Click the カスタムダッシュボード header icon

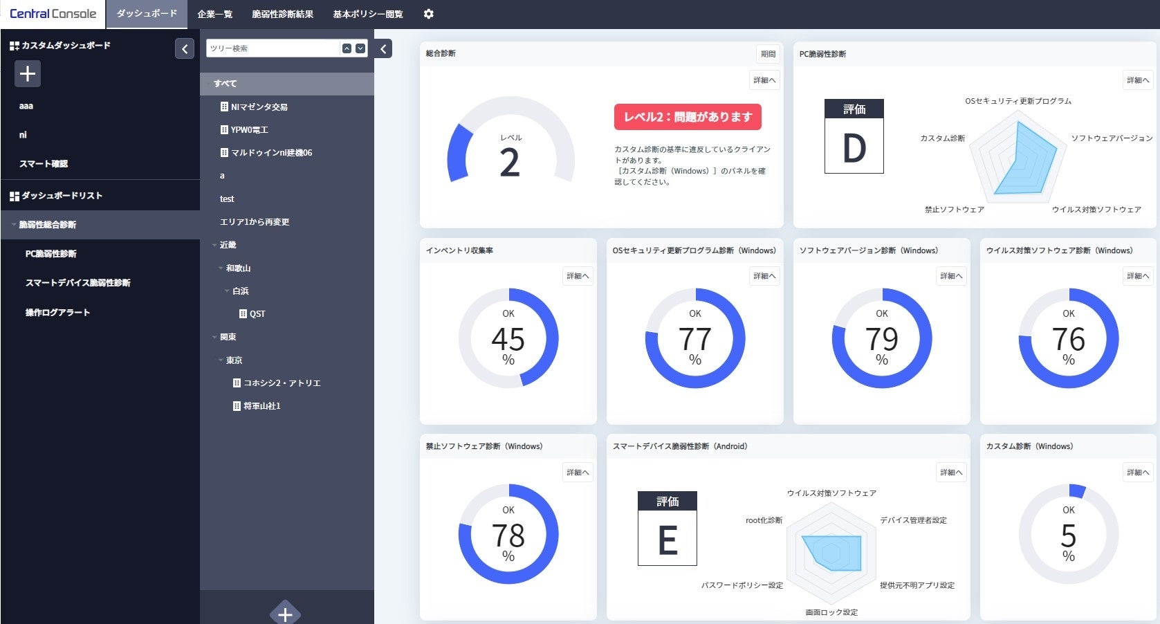point(14,46)
